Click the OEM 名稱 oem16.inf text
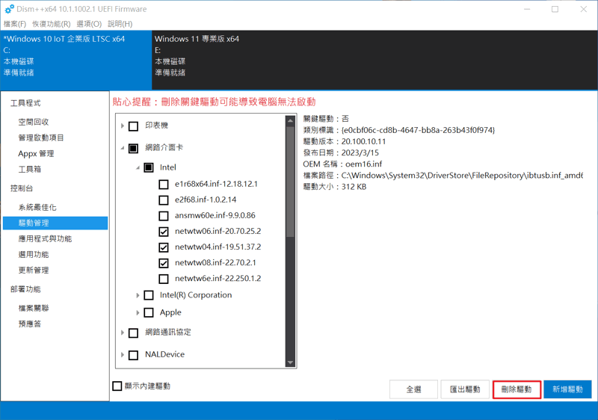The height and width of the screenshot is (420, 598). (363, 164)
